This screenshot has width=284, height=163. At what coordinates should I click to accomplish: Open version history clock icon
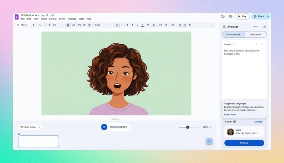[223, 16]
